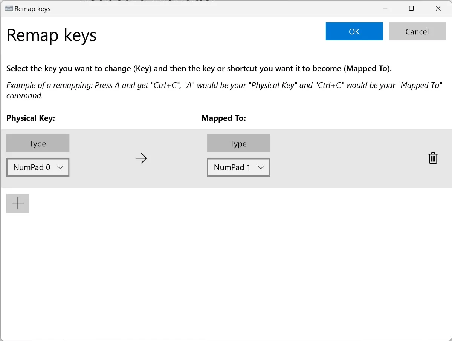Click the Remap keys title bar text
The image size is (452, 341).
pyautogui.click(x=32, y=8)
